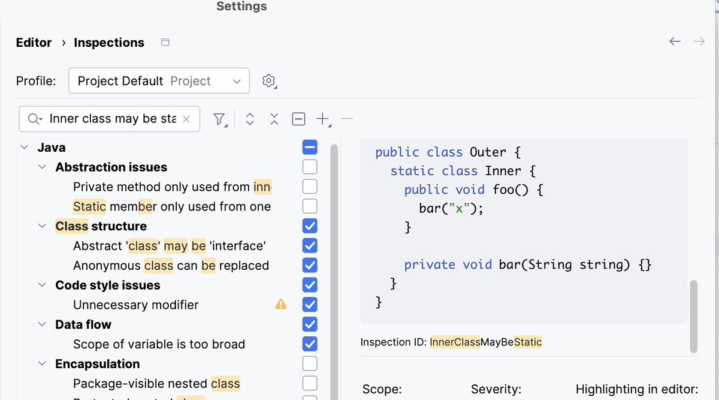This screenshot has width=719, height=400.
Task: Open the Profile dropdown Project Default
Action: 159,81
